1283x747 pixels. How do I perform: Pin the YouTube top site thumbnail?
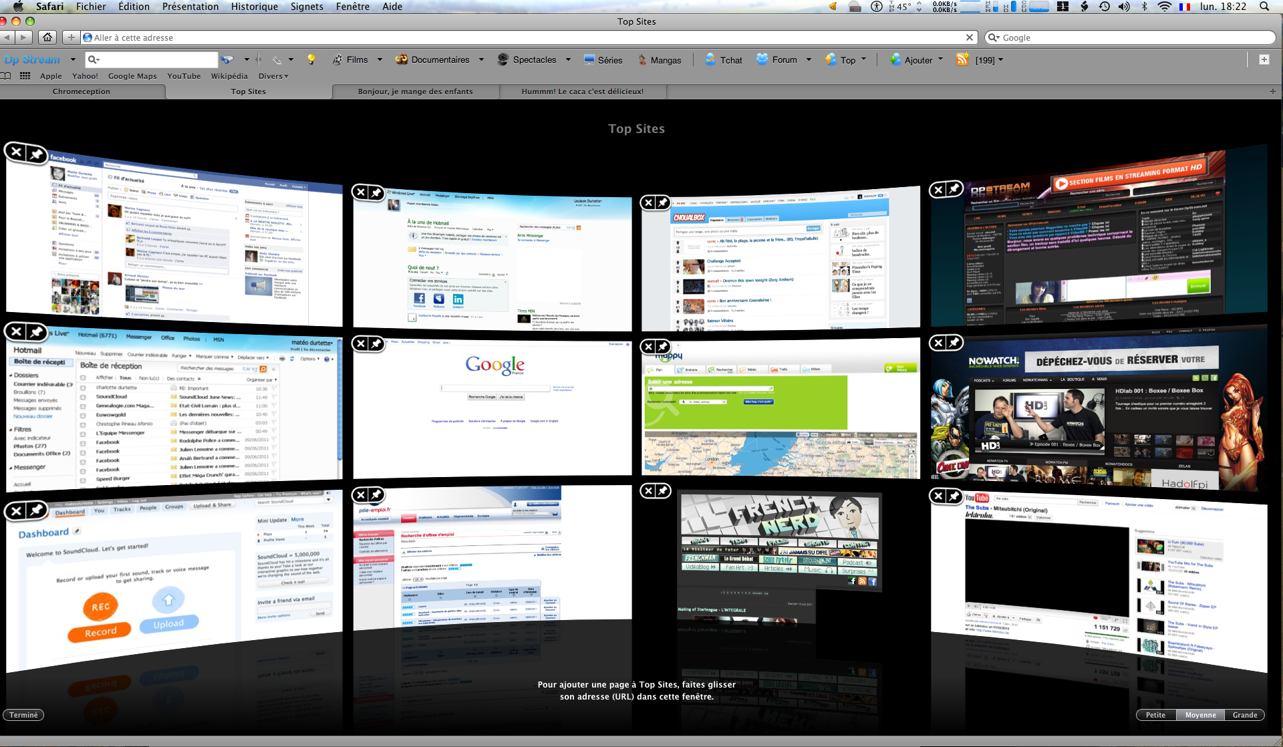954,496
